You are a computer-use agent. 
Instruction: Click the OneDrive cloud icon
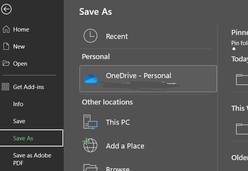tap(90, 79)
